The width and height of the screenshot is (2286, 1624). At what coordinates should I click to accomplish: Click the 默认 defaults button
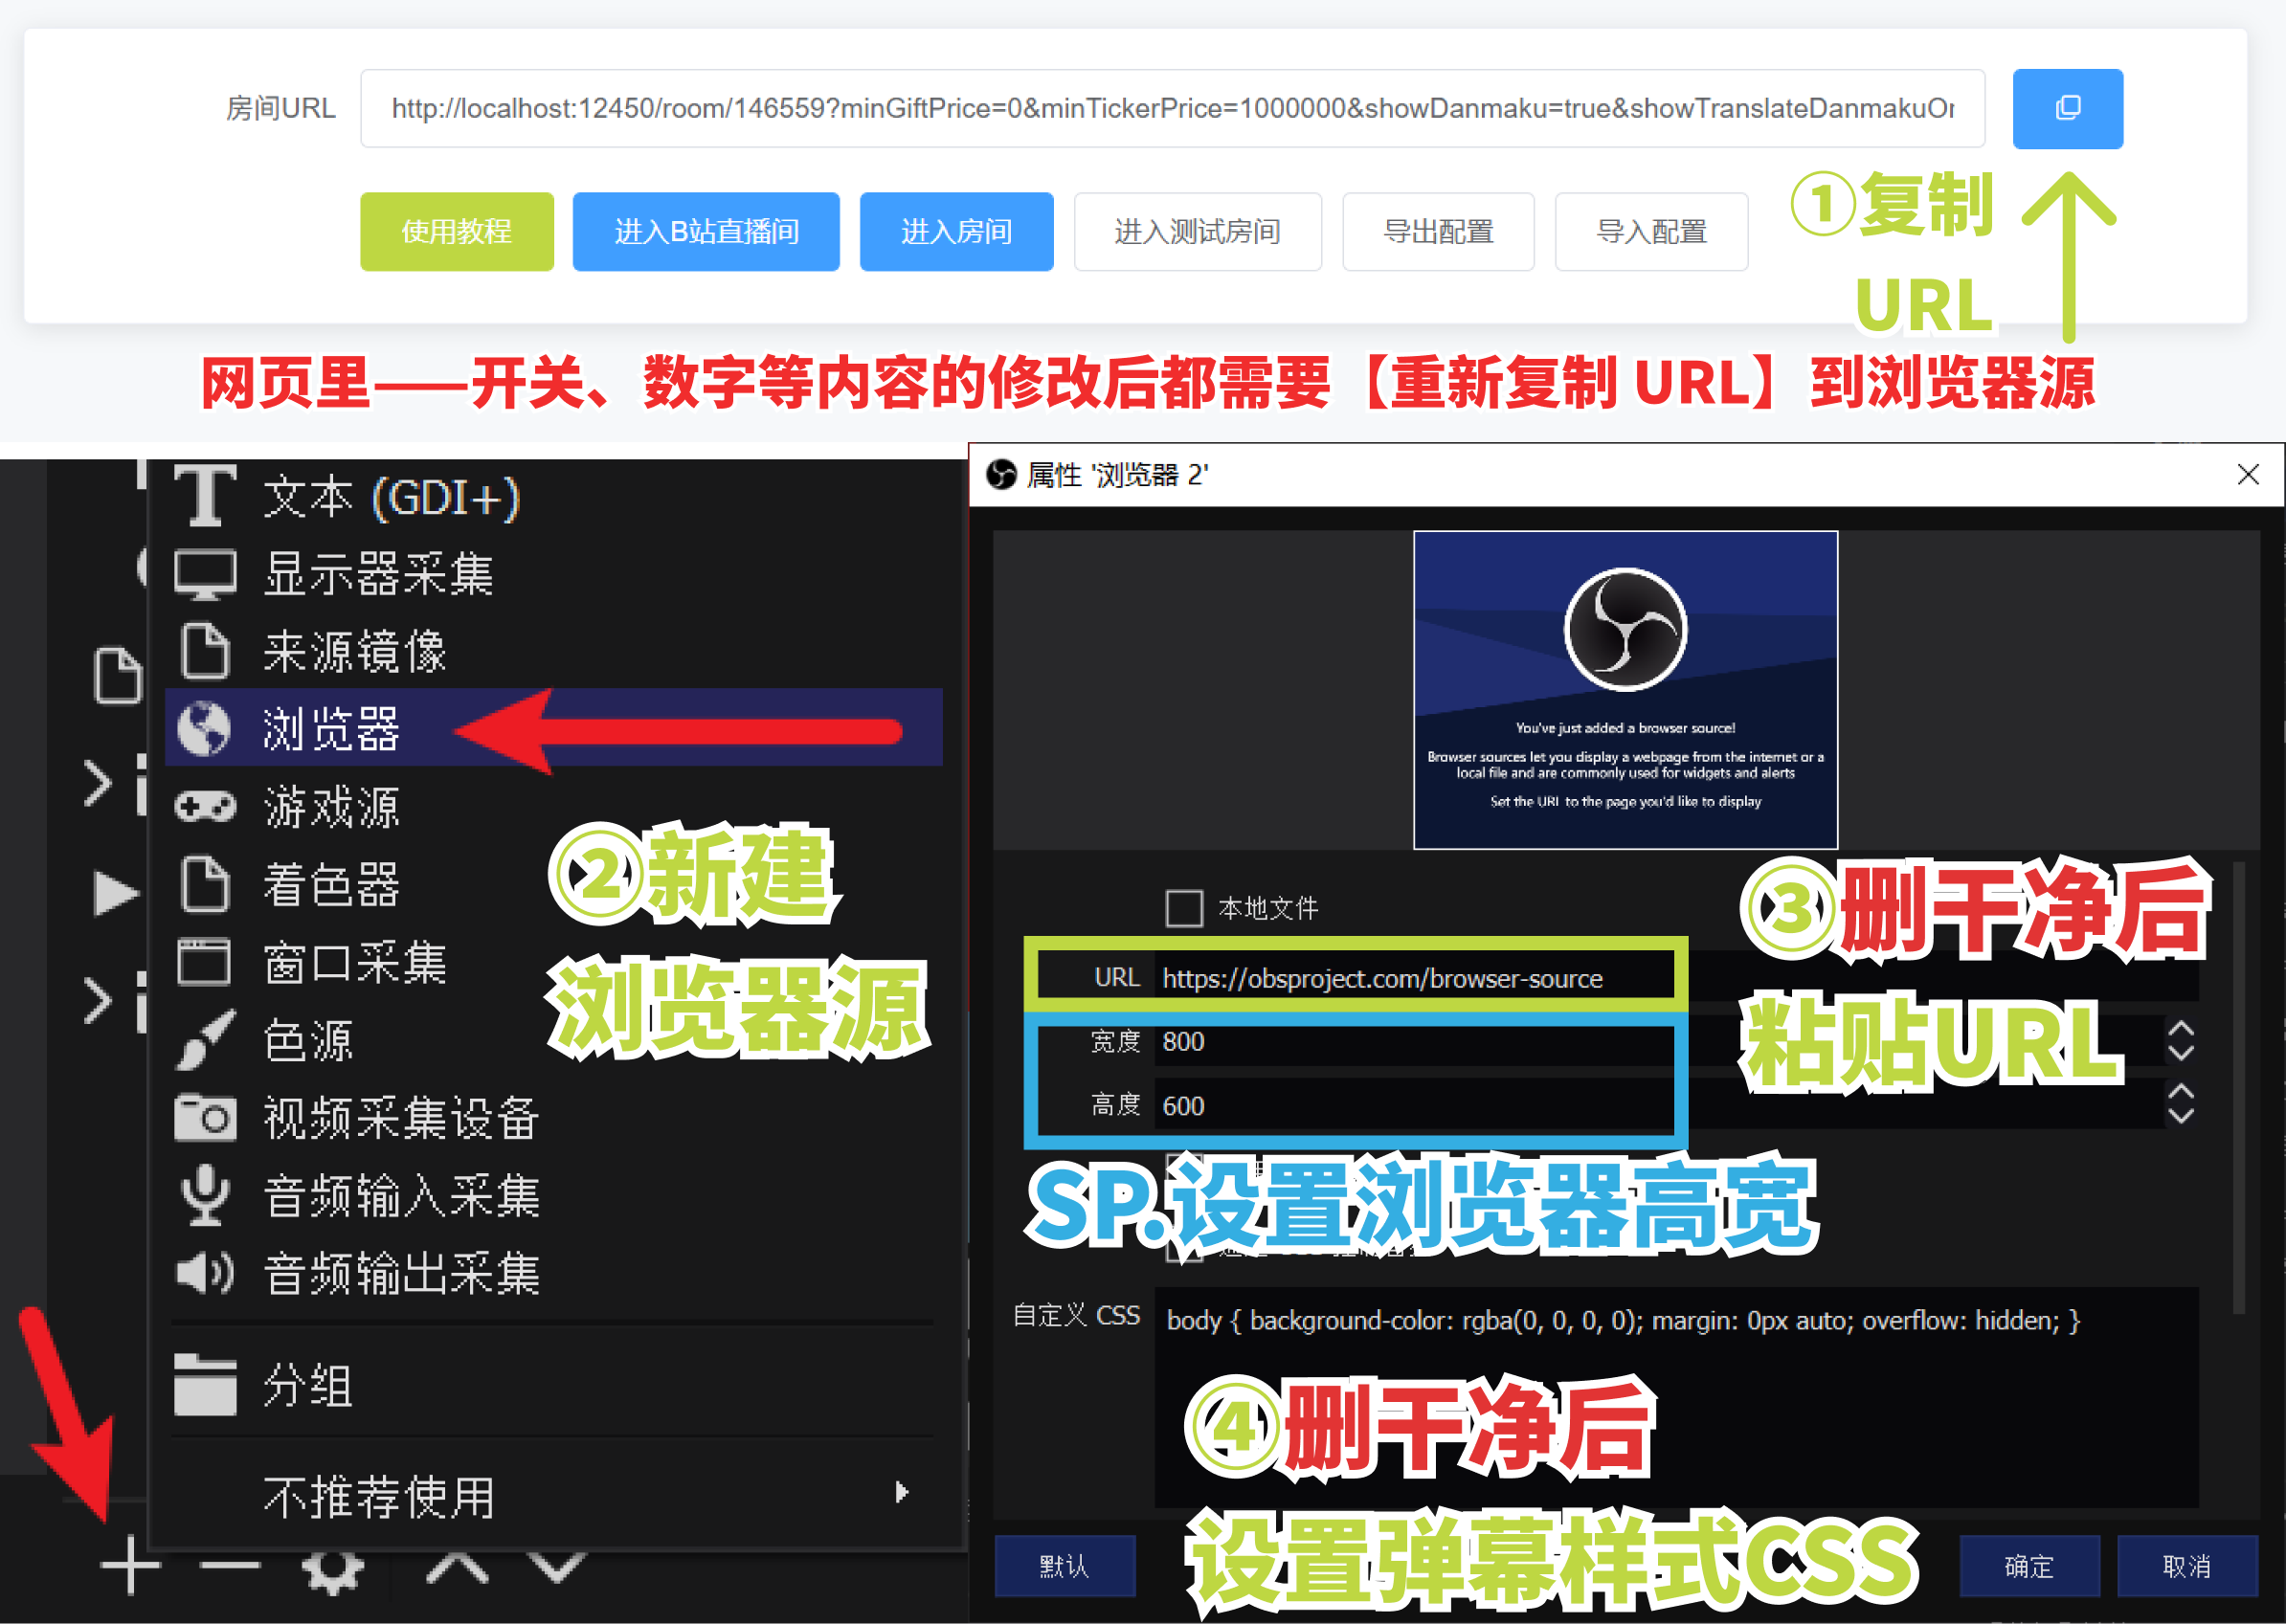(1064, 1565)
